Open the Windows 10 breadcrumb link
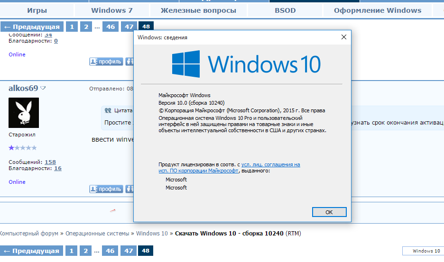The height and width of the screenshot is (262, 444). click(x=152, y=234)
